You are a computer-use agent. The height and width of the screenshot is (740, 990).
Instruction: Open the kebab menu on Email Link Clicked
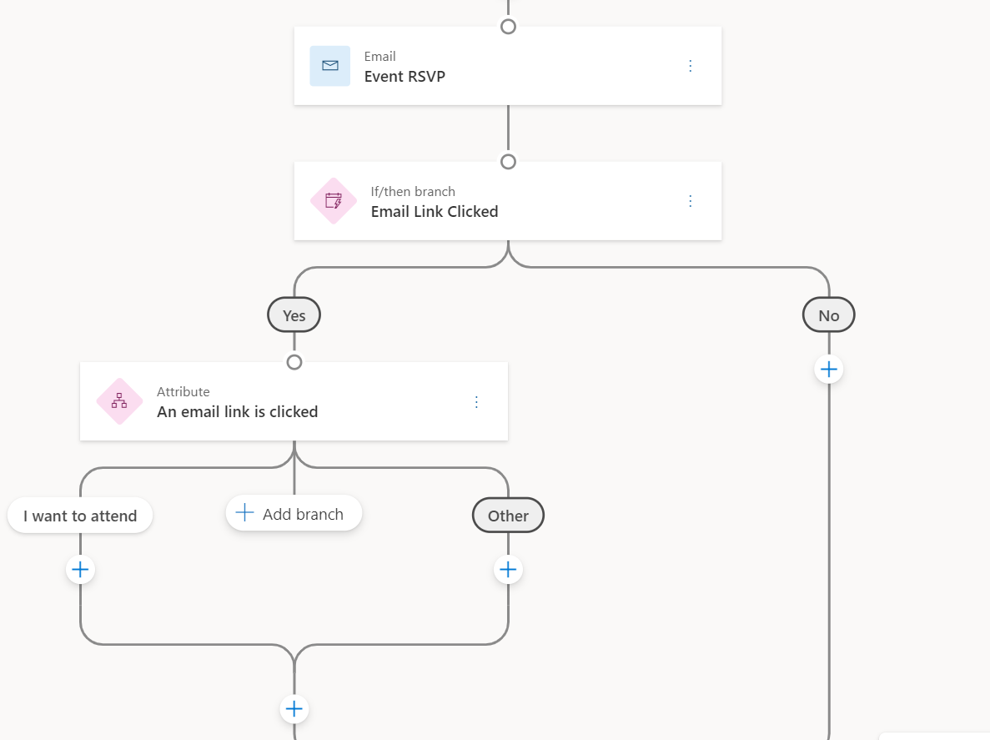pyautogui.click(x=690, y=200)
